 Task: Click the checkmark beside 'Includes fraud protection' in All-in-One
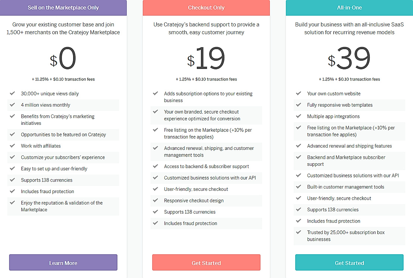299,221
